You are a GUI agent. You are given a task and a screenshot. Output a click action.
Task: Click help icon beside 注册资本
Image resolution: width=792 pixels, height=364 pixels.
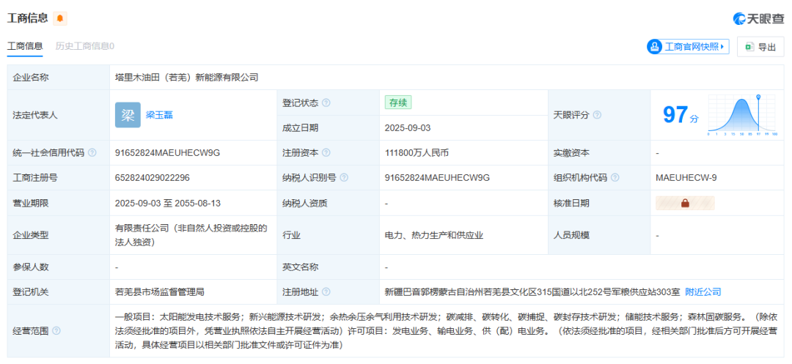[326, 152]
